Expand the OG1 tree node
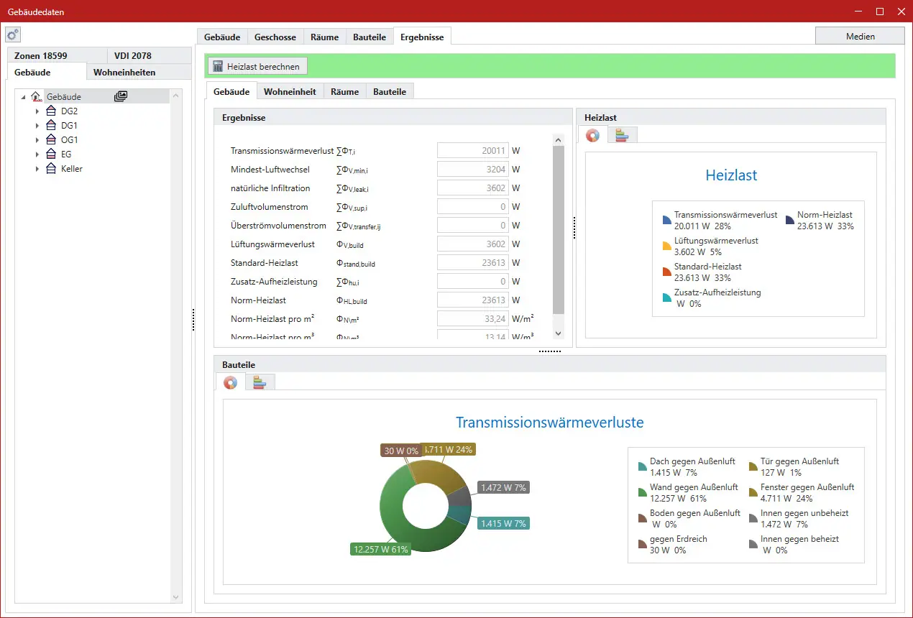913x618 pixels. pos(37,140)
